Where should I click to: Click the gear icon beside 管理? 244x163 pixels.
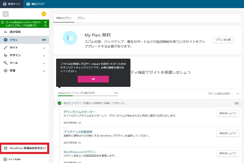click(x=6, y=70)
